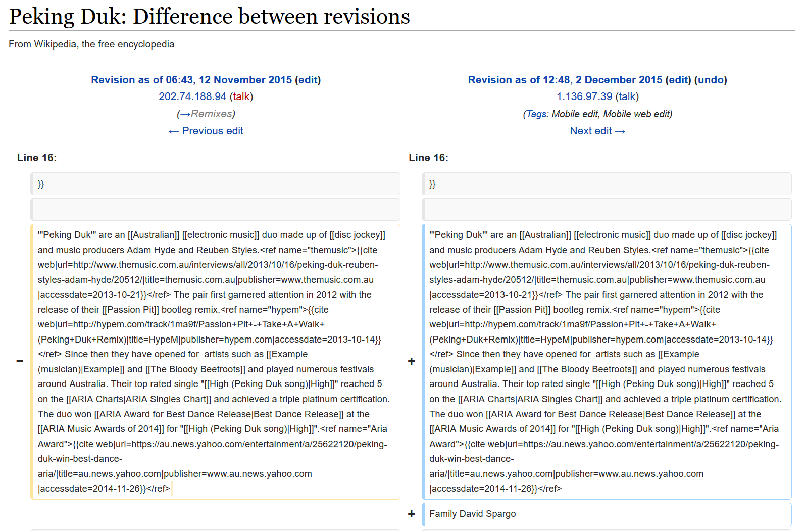Click the added line 'Family David Spargo'
This screenshot has height=531, width=806.
point(607,514)
